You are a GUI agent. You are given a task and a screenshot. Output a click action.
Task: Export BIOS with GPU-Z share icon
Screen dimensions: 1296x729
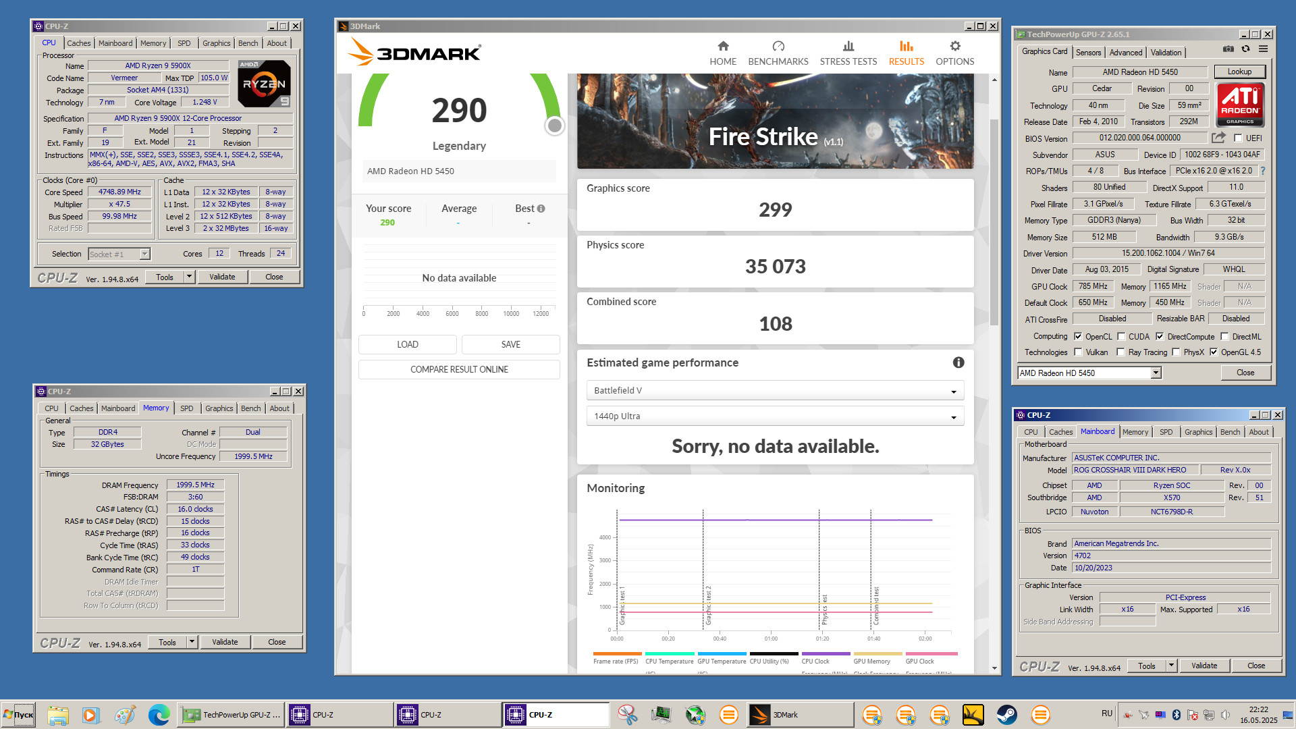coord(1218,138)
